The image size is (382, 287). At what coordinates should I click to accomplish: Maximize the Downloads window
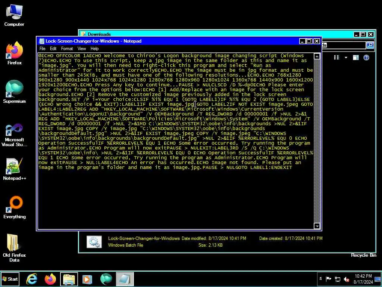point(363,34)
